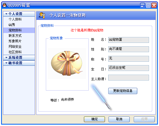
Task: Click the maximize window icon
Action: point(148,5)
